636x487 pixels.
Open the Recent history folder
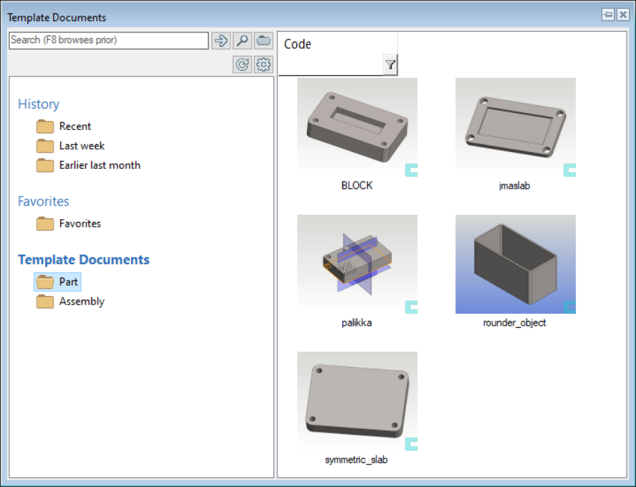click(x=74, y=127)
